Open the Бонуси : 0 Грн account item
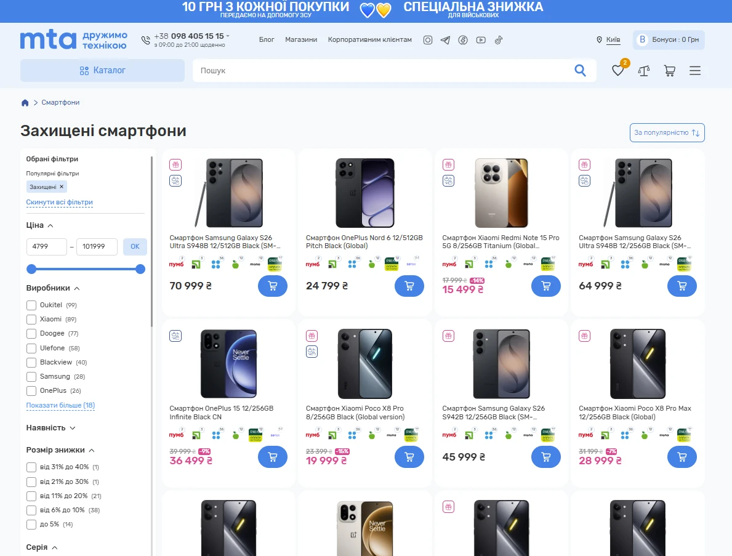Screen dimensions: 732x556 click(x=669, y=39)
